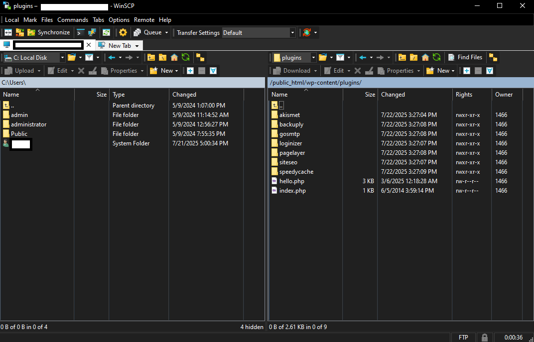The width and height of the screenshot is (534, 342).
Task: Expand the Queue dropdown arrow
Action: coord(166,33)
